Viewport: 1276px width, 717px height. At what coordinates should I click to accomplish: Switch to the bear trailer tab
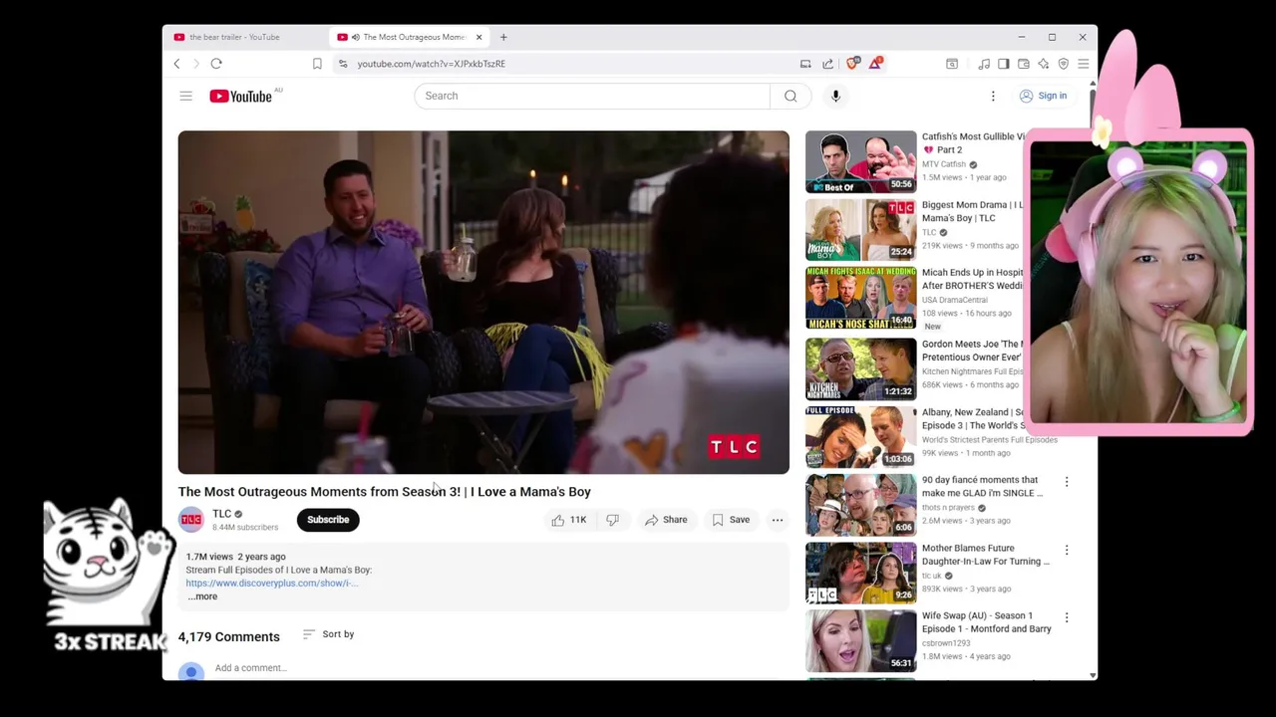click(246, 37)
